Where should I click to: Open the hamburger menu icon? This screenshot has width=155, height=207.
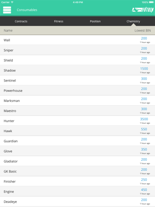tap(7, 10)
